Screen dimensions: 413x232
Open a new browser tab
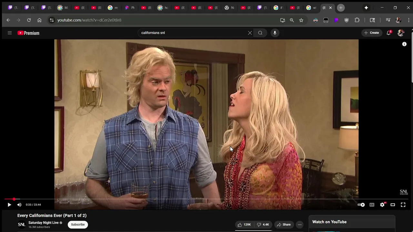click(x=341, y=8)
